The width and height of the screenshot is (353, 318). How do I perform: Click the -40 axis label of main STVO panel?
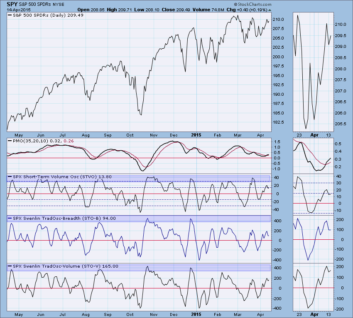[276, 210]
